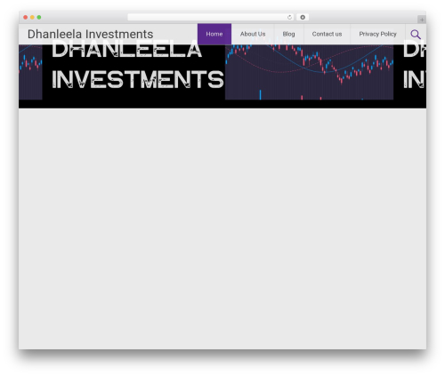Screen dimensions: 445x376
Task: Click the download icon beside address bar
Action: click(303, 18)
